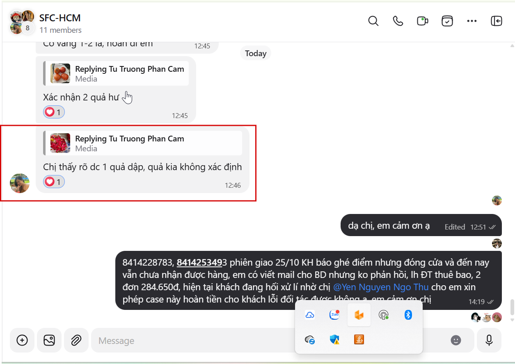View the seen-by avatars under the 14:19 message
Screen dimensions: 515x364
[x=486, y=317]
